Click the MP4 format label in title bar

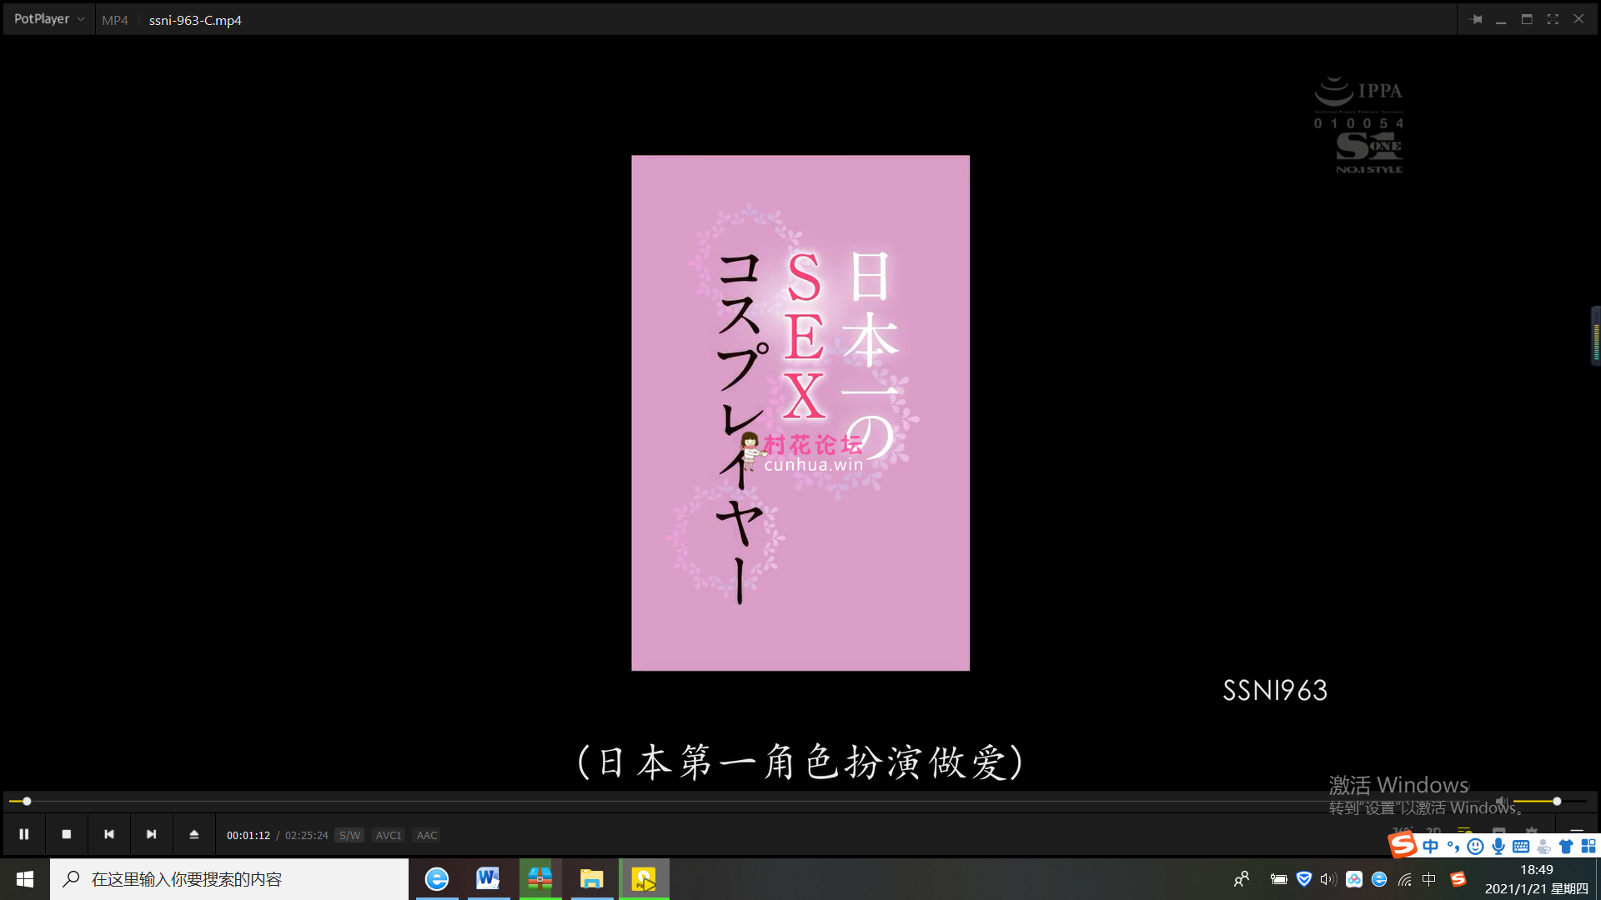tap(115, 20)
